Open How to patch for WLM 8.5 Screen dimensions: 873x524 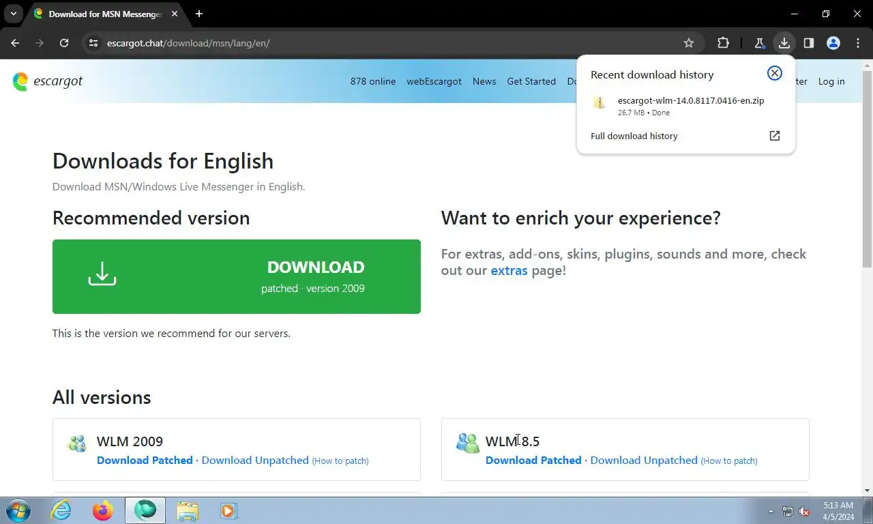tap(729, 461)
